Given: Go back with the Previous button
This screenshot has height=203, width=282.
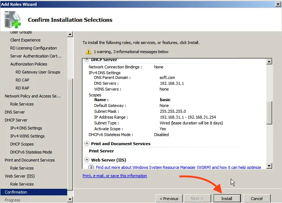Looking at the screenshot, I should pos(169,199).
